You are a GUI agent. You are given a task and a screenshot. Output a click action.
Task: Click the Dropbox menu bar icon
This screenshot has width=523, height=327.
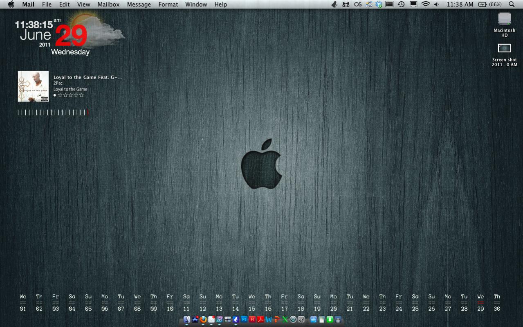coord(379,5)
